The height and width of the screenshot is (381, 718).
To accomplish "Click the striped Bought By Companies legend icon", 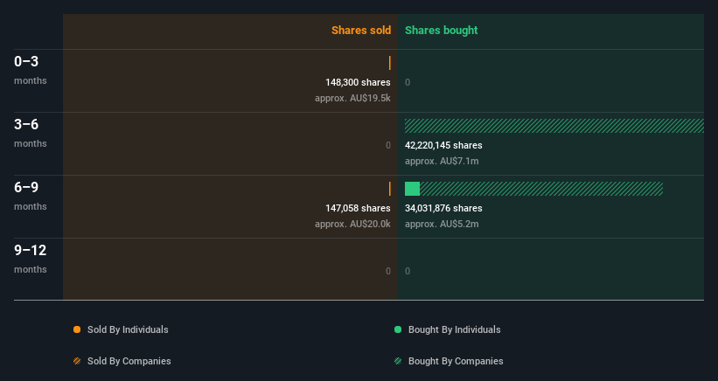I will 398,361.
